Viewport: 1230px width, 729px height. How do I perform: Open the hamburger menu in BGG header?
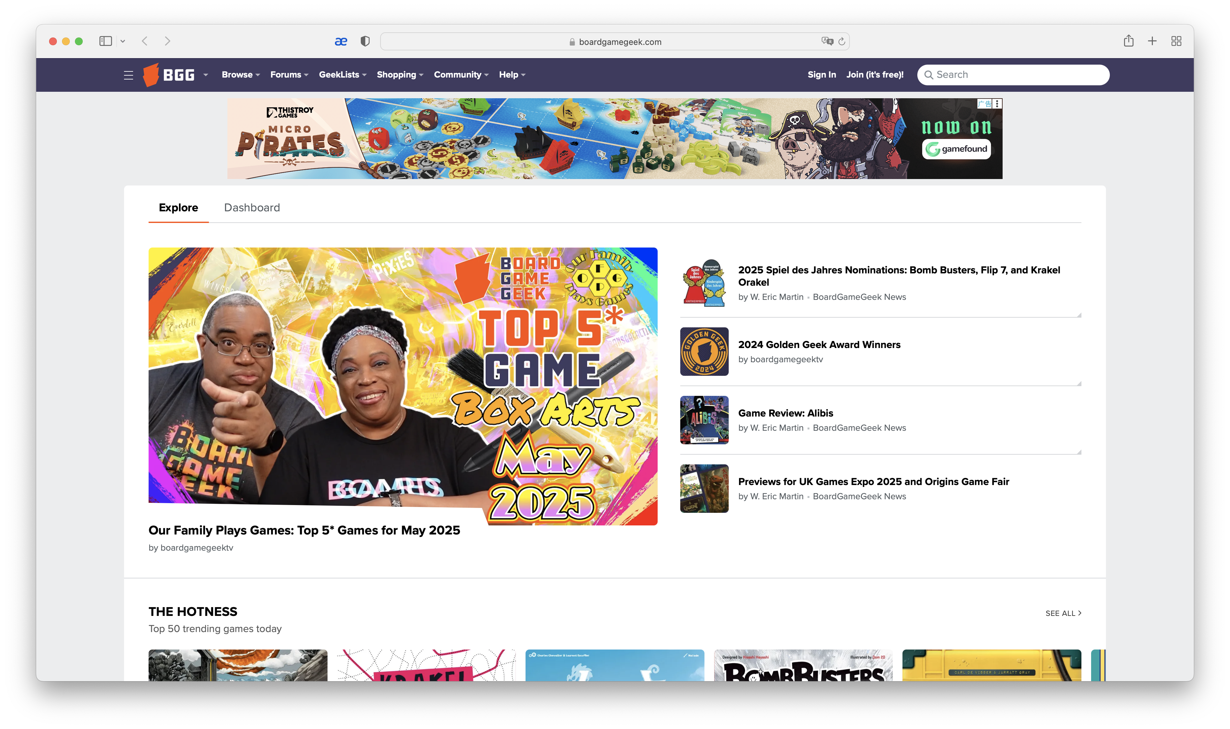(129, 75)
